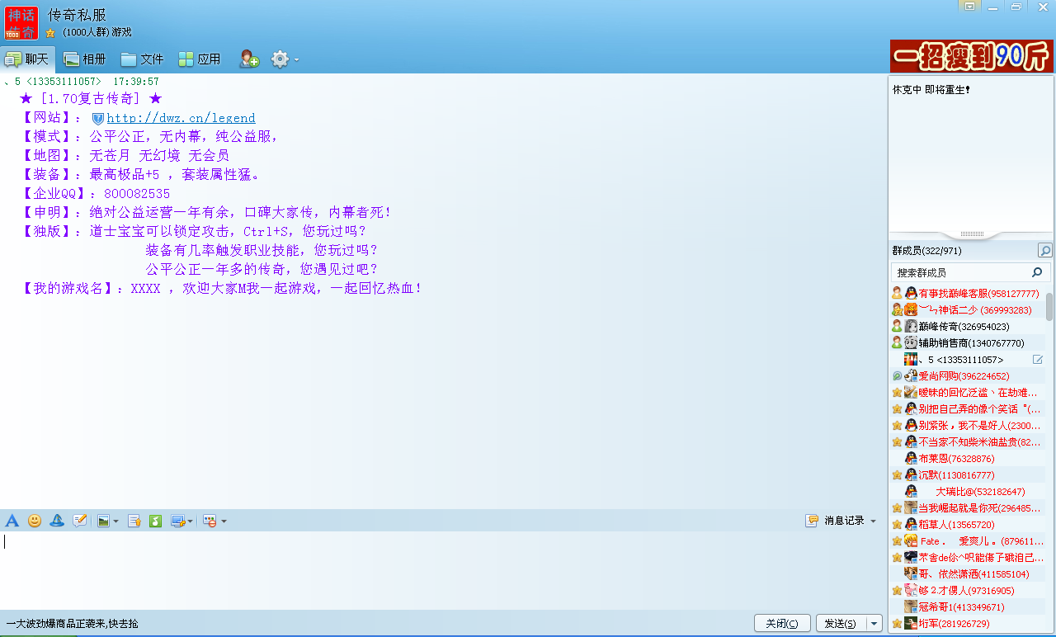Open the font style tool in input toolbar
The image size is (1056, 637).
click(x=12, y=521)
